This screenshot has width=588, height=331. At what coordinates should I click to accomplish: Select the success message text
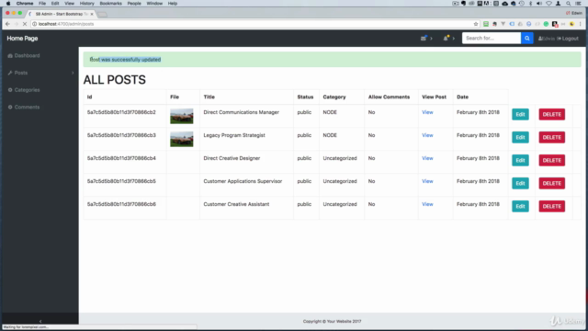pos(125,59)
